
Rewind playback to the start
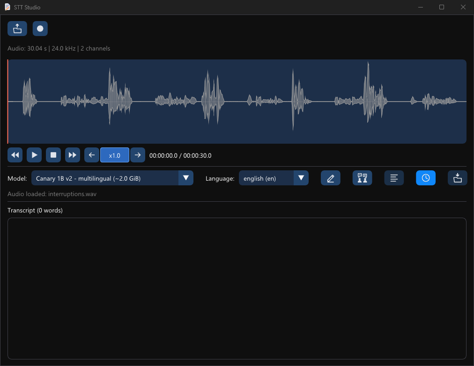pyautogui.click(x=15, y=155)
